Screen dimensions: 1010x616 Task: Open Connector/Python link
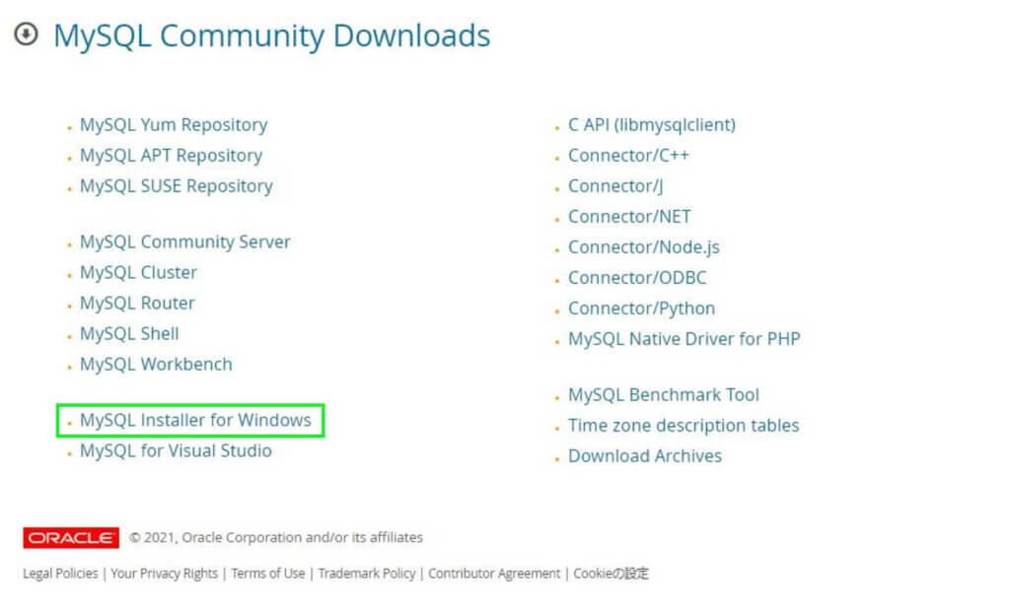[x=641, y=308]
